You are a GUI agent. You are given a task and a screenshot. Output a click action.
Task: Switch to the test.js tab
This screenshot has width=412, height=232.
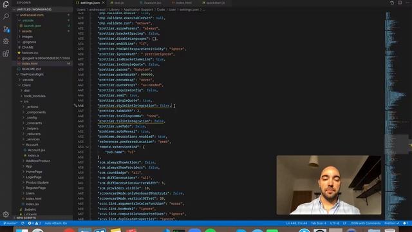(x=118, y=3)
